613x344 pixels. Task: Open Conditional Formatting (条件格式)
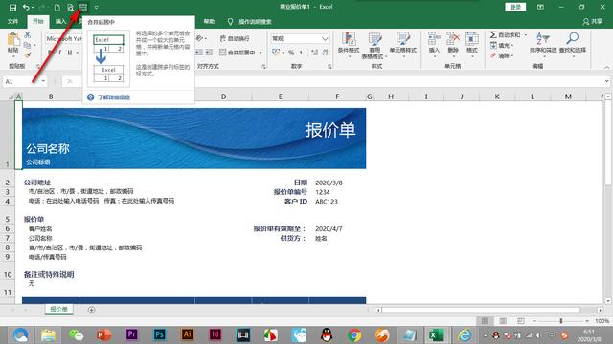pos(349,45)
